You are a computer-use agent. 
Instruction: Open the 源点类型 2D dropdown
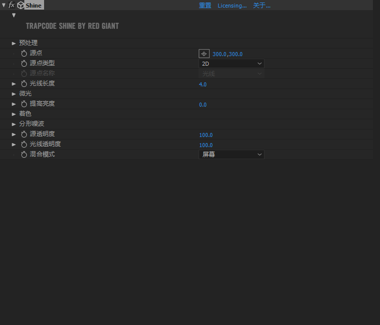coord(232,64)
